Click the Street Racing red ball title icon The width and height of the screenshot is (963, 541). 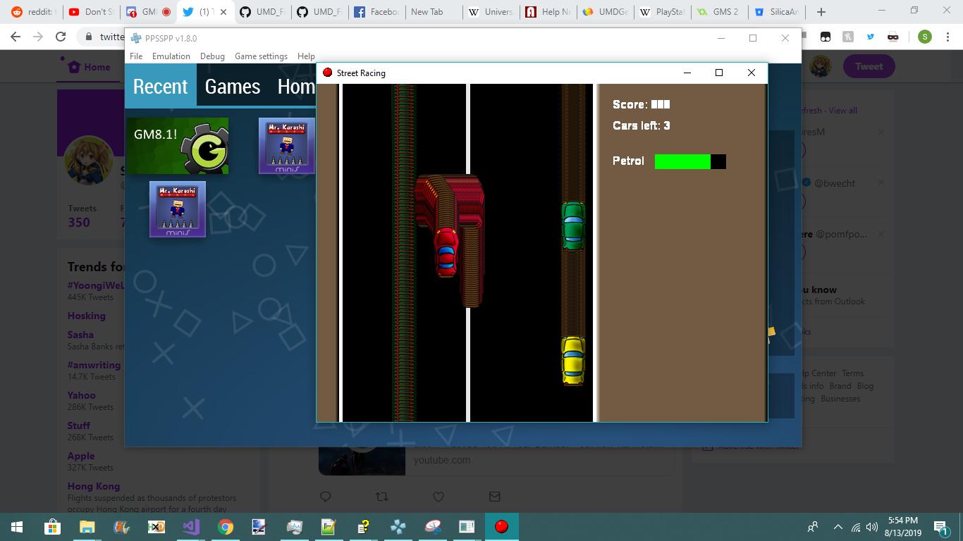point(327,73)
